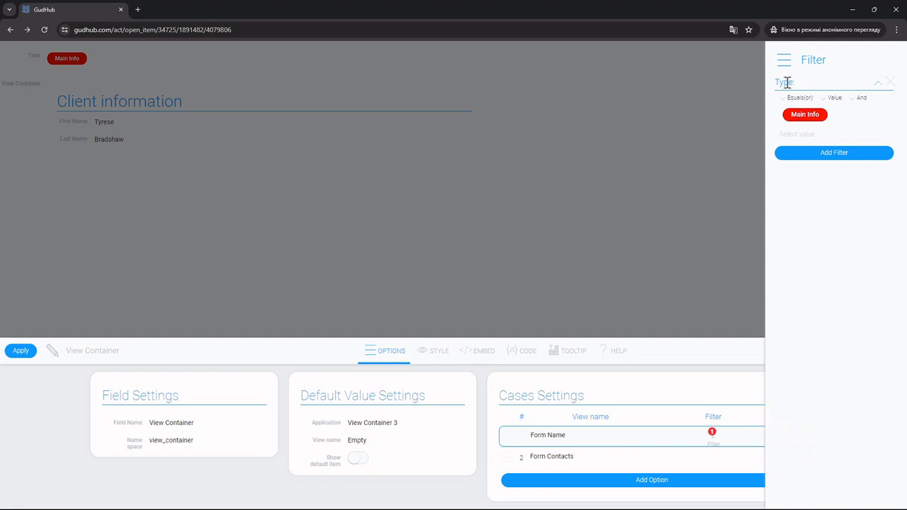Viewport: 907px width, 510px height.
Task: Click the pencil edit icon beside View Container
Action: pos(52,351)
